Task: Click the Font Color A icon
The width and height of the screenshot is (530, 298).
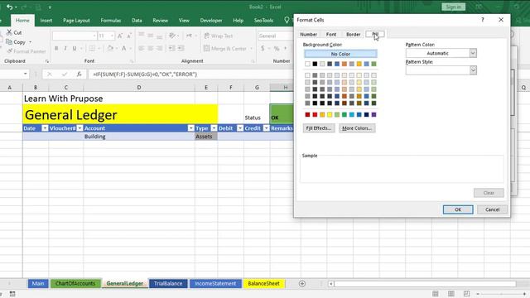Action: [x=124, y=48]
